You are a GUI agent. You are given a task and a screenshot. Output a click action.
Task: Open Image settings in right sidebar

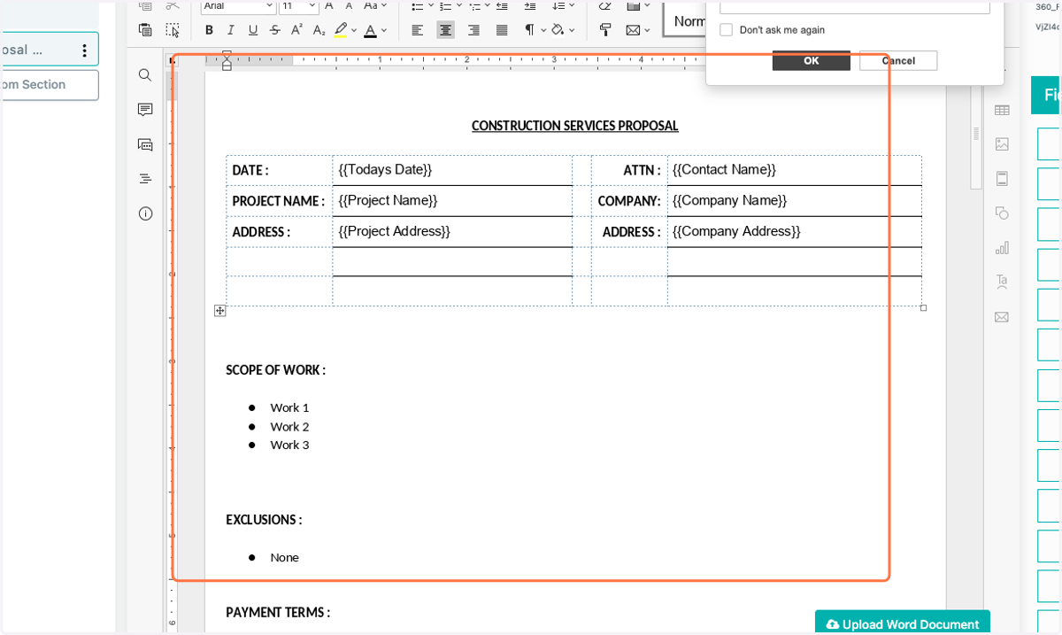coord(1002,144)
